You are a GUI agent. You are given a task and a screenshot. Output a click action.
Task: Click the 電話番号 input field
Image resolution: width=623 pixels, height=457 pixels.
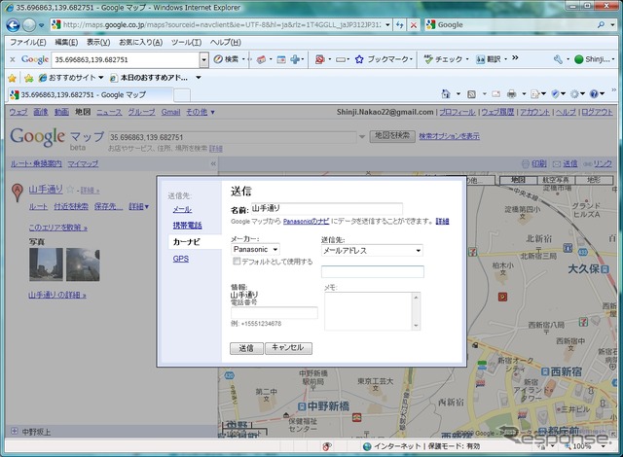click(x=275, y=312)
